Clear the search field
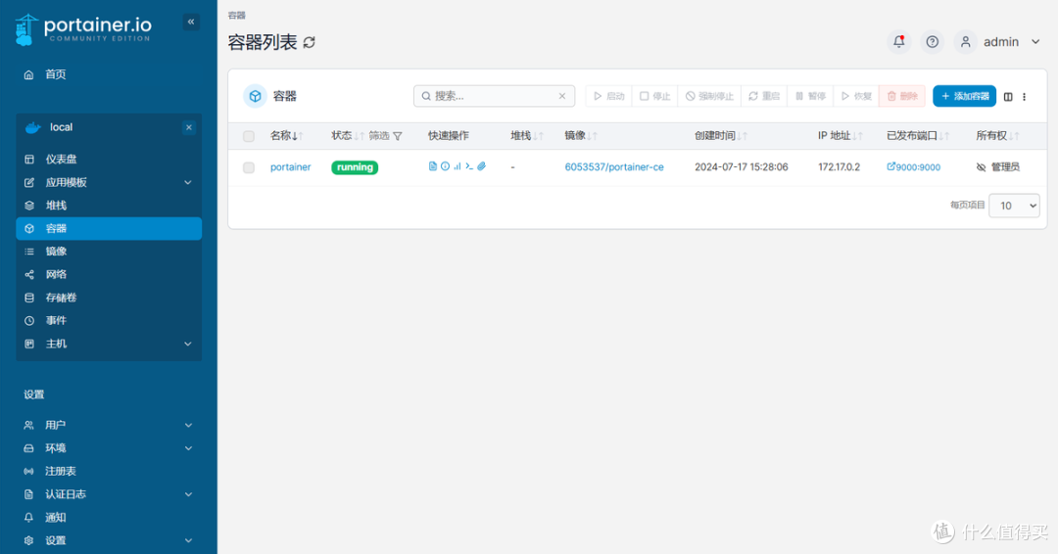The height and width of the screenshot is (554, 1058). pos(562,96)
